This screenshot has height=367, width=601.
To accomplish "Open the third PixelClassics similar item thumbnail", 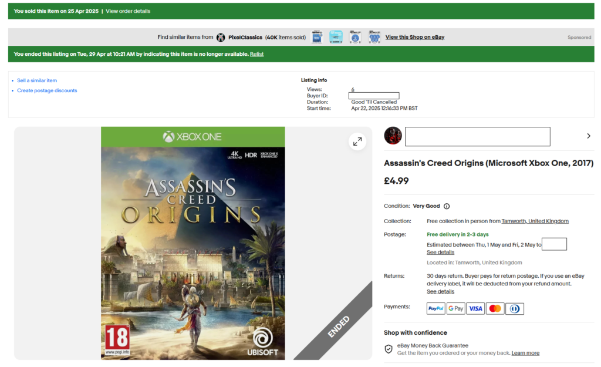I will coord(355,37).
